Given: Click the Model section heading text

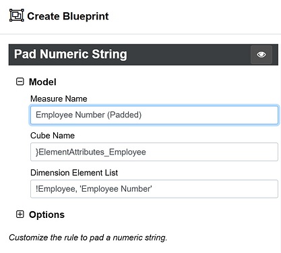Looking at the screenshot, I should pyautogui.click(x=42, y=82).
